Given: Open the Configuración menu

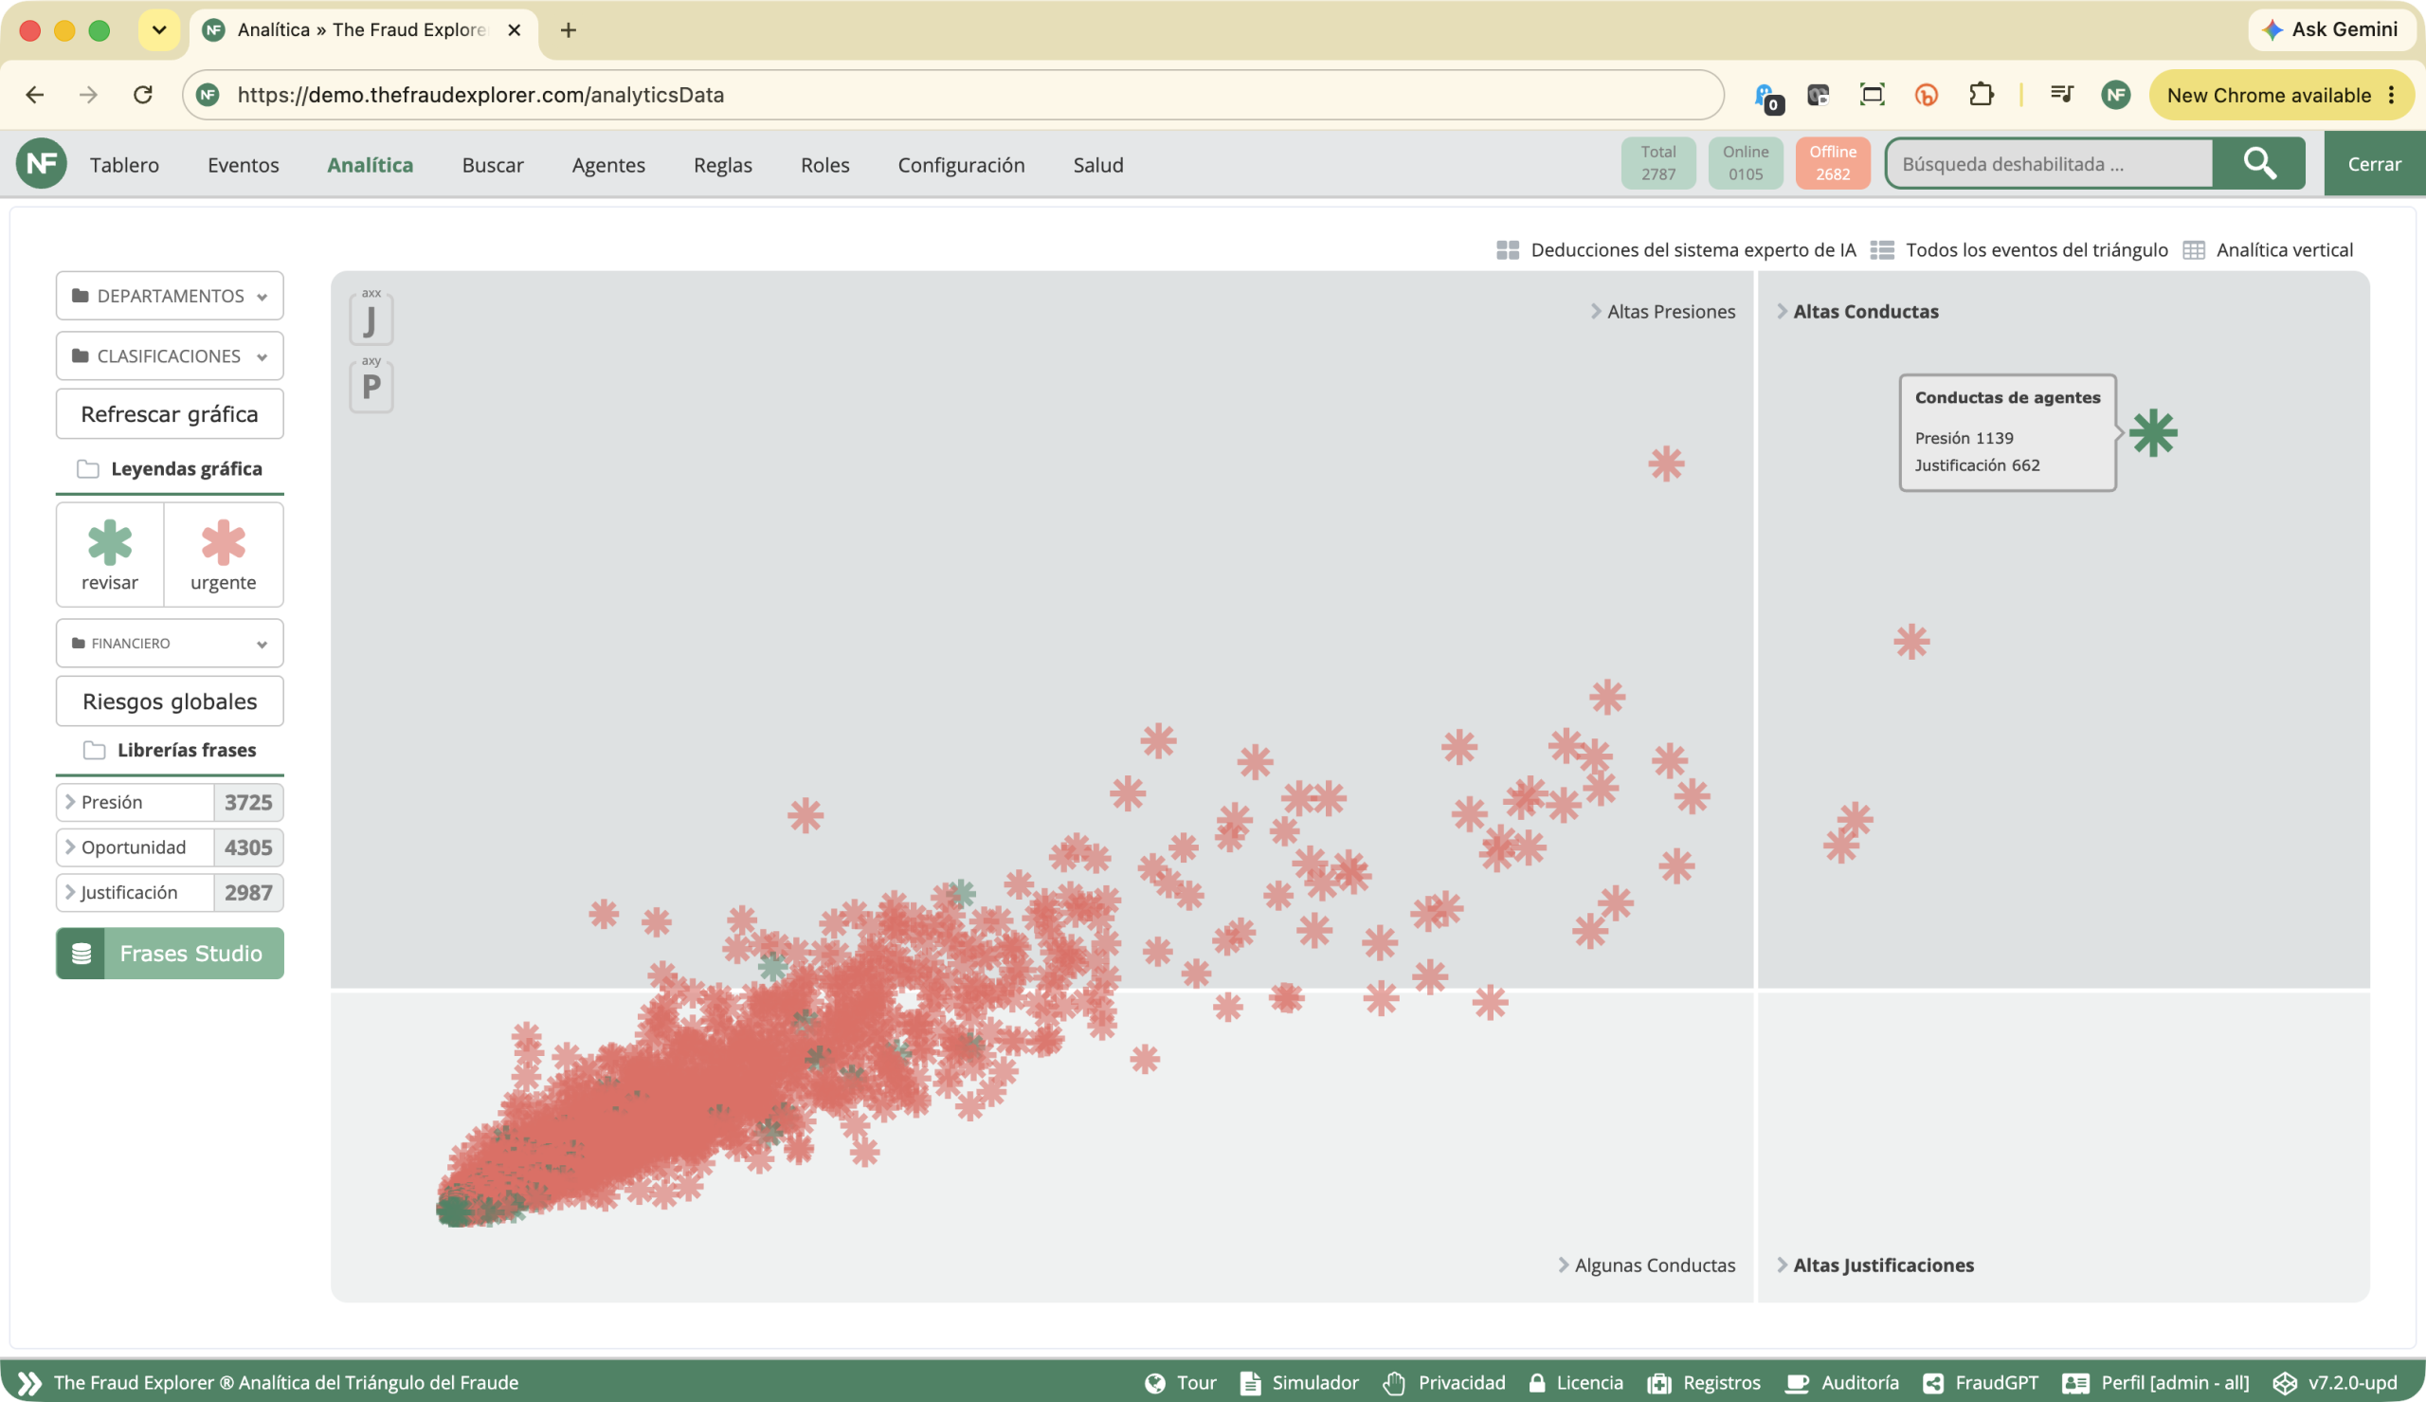Looking at the screenshot, I should tap(961, 165).
